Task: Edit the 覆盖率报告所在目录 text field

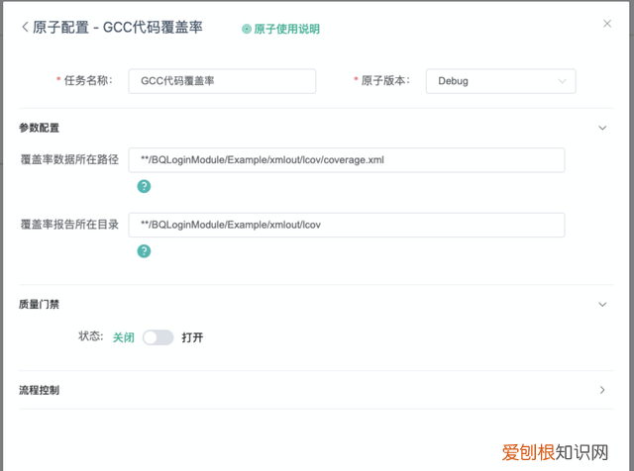Action: [346, 225]
